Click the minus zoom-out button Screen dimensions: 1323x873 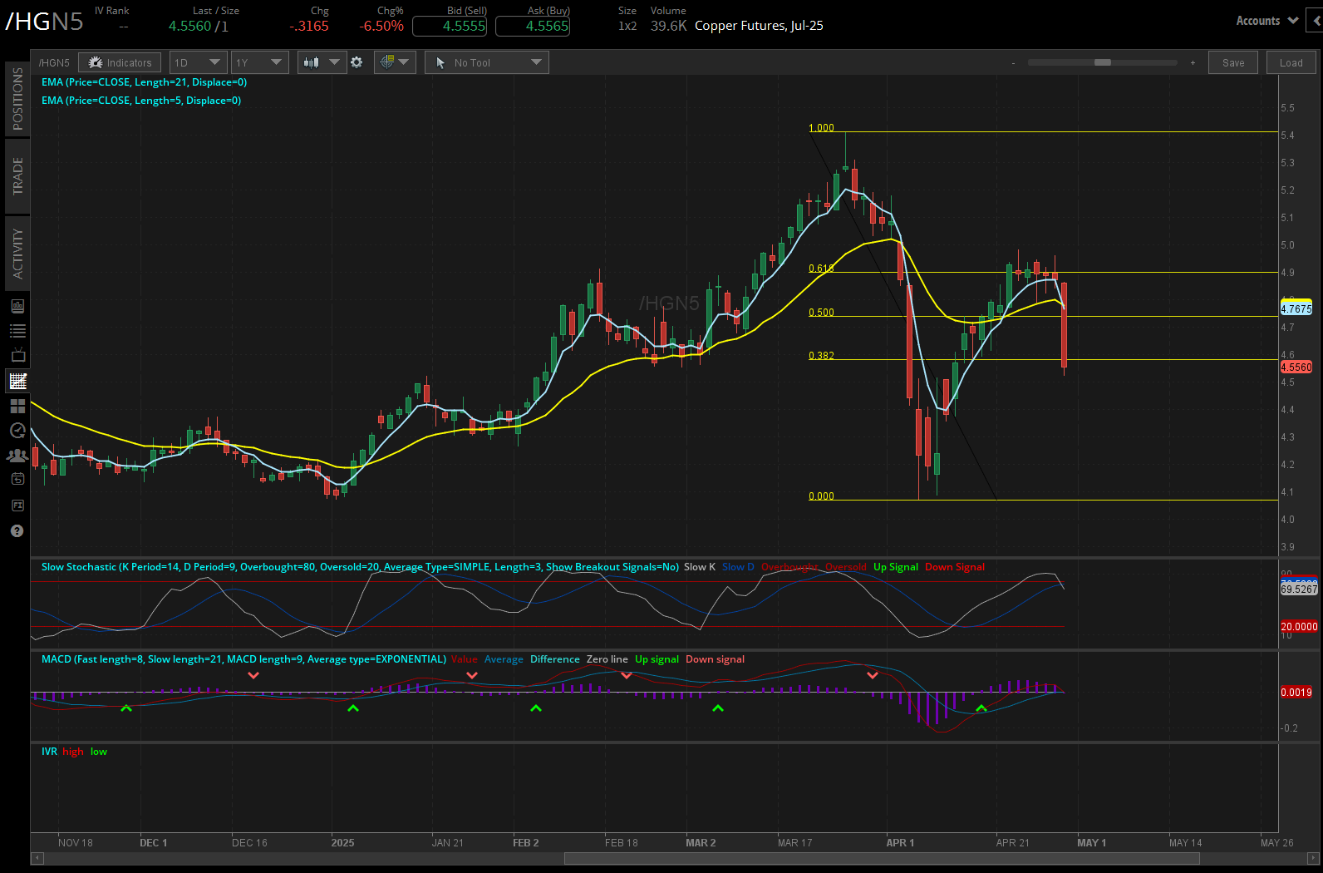click(1013, 63)
